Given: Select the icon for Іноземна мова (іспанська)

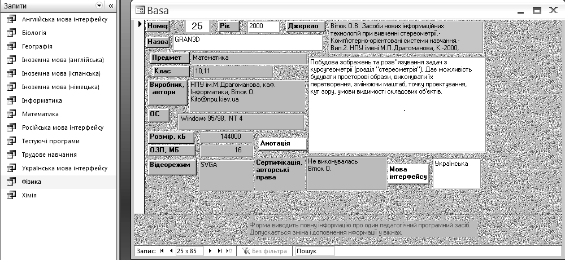Looking at the screenshot, I should click(x=11, y=73).
